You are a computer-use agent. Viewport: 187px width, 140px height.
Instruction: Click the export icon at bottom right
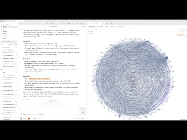pos(85,119)
